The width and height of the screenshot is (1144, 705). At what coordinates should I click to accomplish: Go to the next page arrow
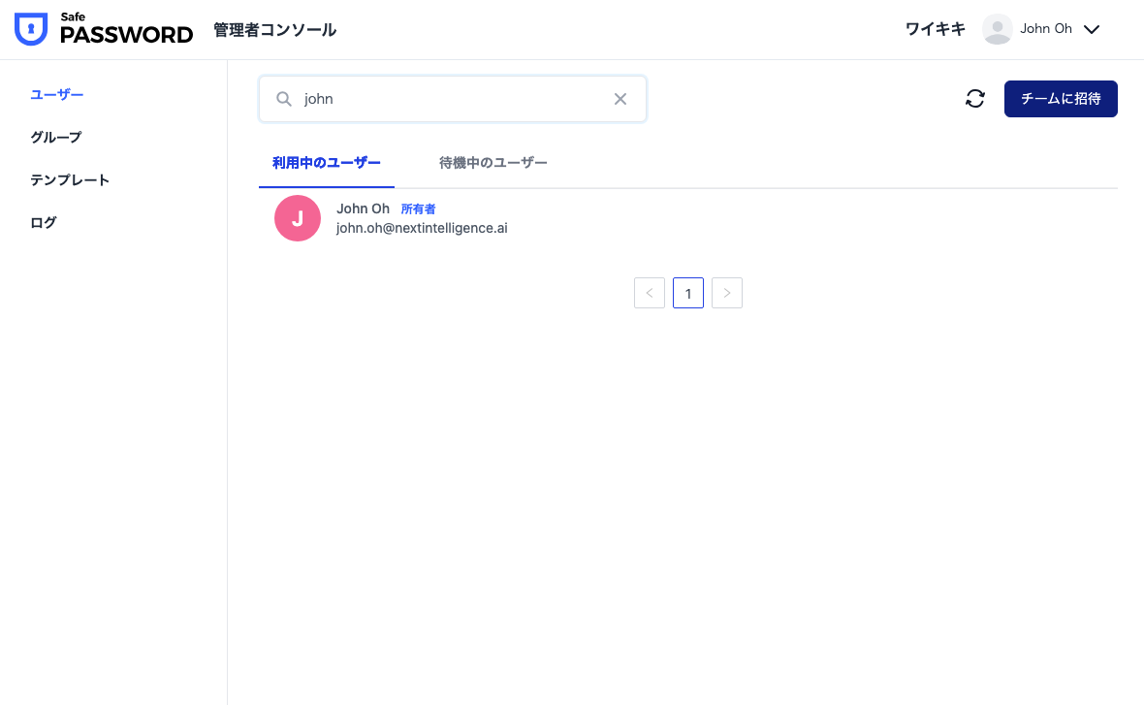click(x=727, y=293)
